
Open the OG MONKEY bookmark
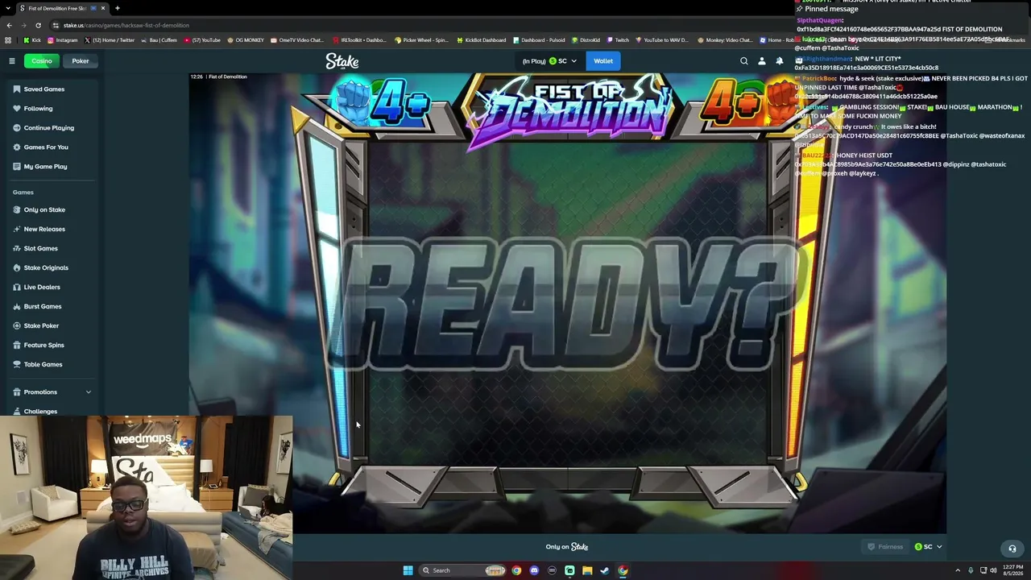(x=246, y=40)
